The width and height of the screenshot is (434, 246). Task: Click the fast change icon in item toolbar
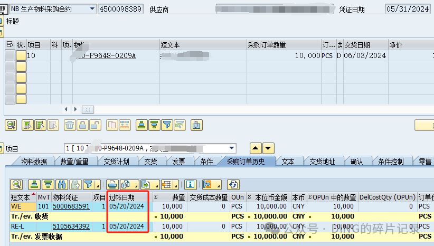(x=125, y=125)
